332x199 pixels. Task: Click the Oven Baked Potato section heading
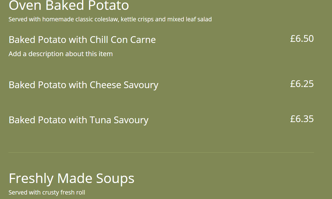(69, 6)
